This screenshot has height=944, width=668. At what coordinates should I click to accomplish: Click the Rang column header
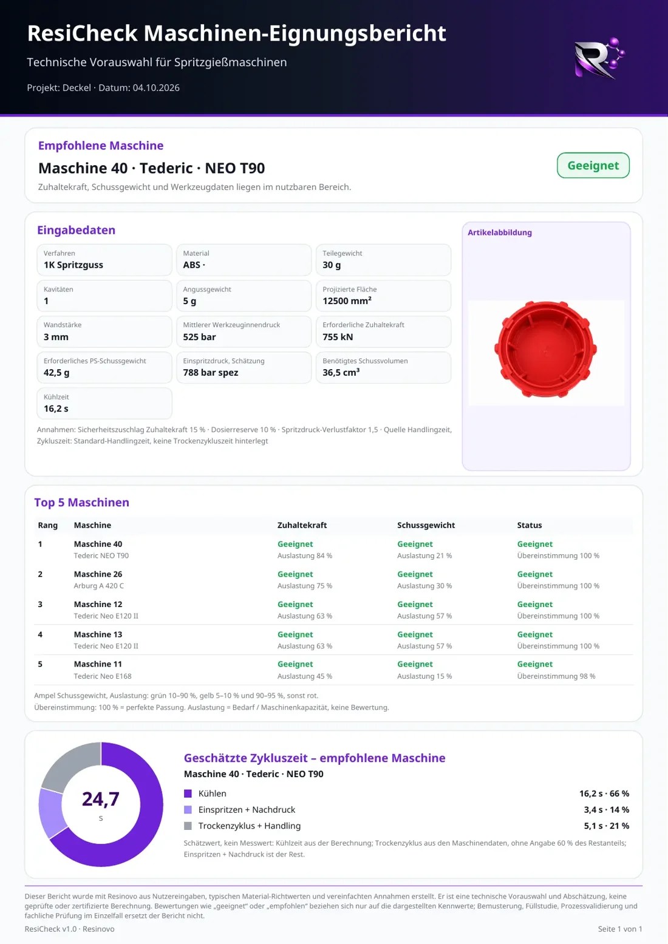(48, 525)
